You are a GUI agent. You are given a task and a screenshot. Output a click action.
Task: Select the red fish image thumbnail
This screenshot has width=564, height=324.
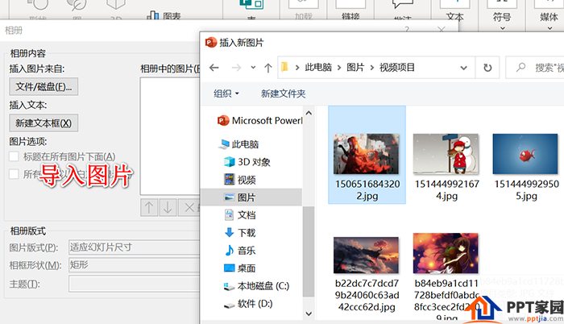(x=525, y=154)
